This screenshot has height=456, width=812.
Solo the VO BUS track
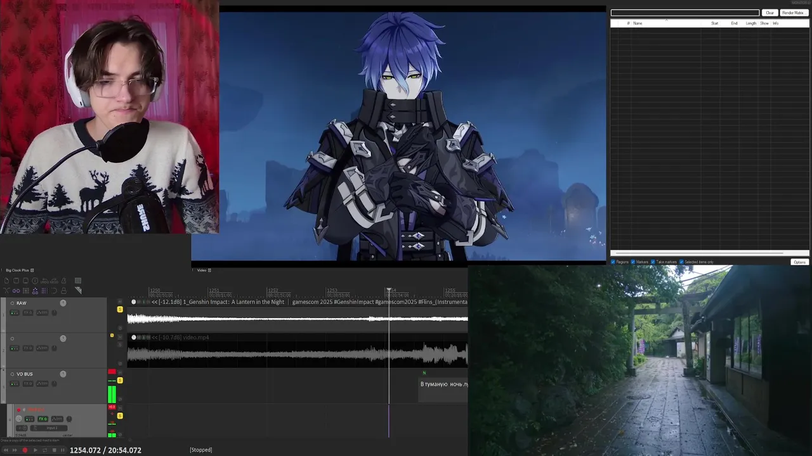click(120, 380)
